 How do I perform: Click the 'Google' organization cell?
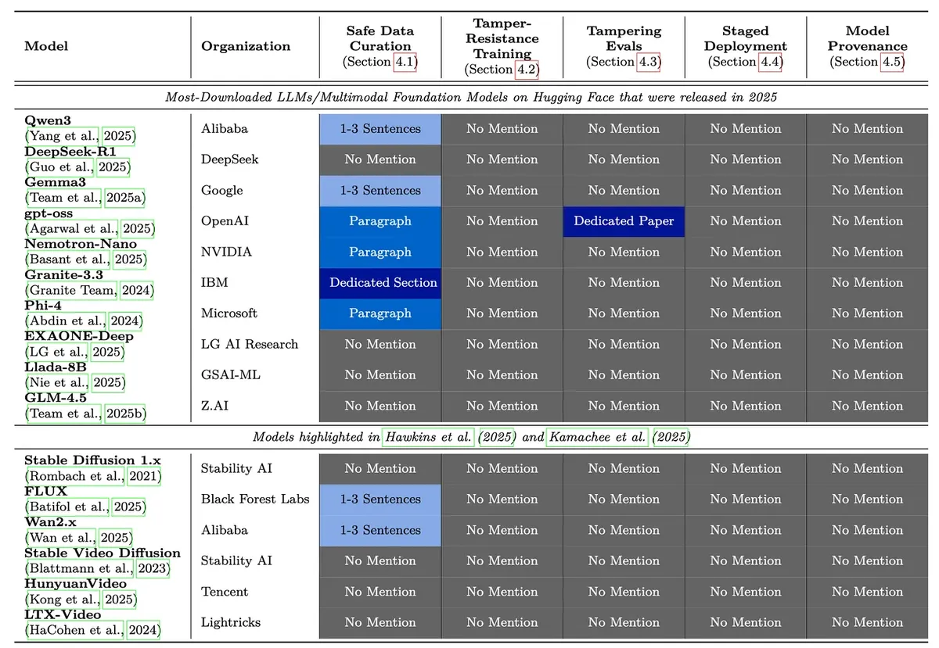(222, 191)
